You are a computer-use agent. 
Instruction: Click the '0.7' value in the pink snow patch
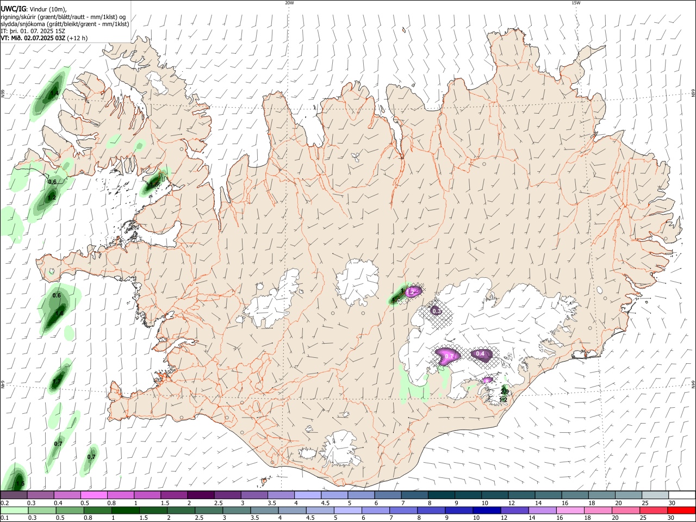(449, 357)
